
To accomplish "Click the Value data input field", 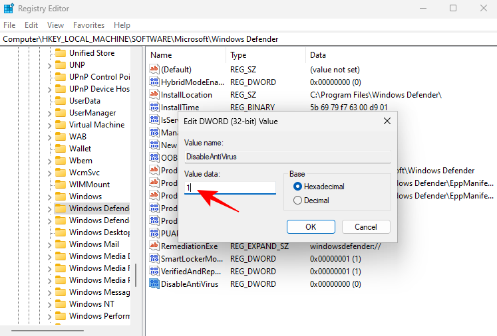I will coord(230,188).
